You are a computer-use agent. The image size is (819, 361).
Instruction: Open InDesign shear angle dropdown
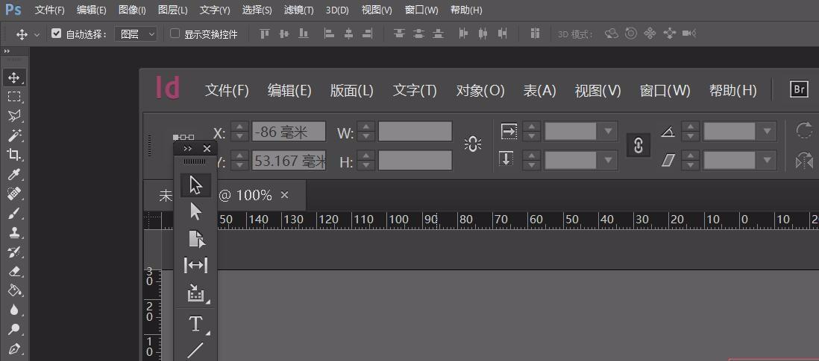[x=767, y=160]
